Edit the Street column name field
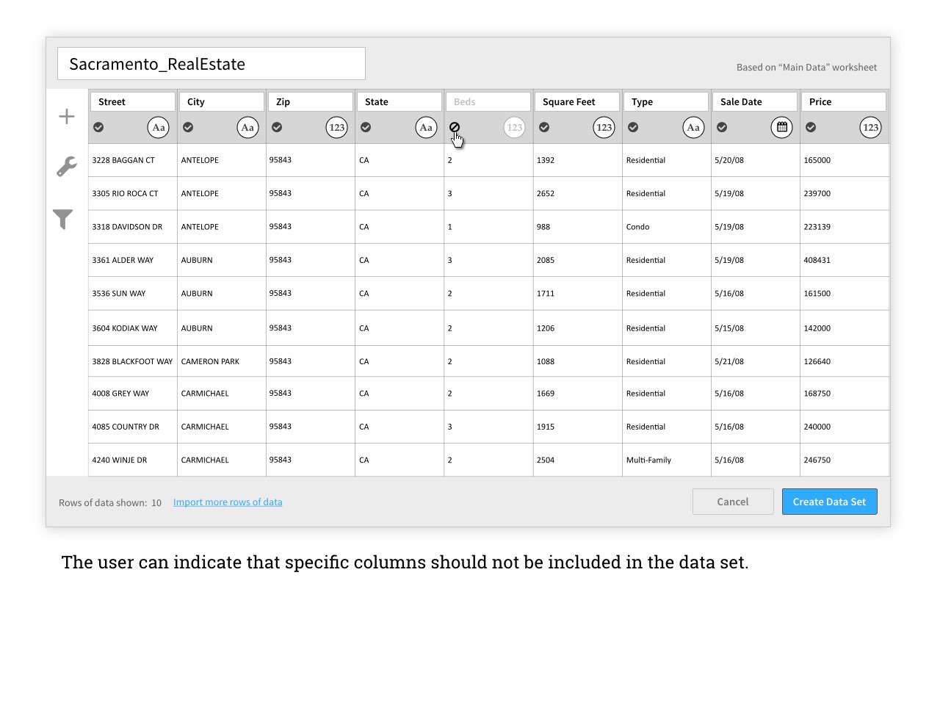Image resolution: width=940 pixels, height=705 pixels. click(133, 102)
